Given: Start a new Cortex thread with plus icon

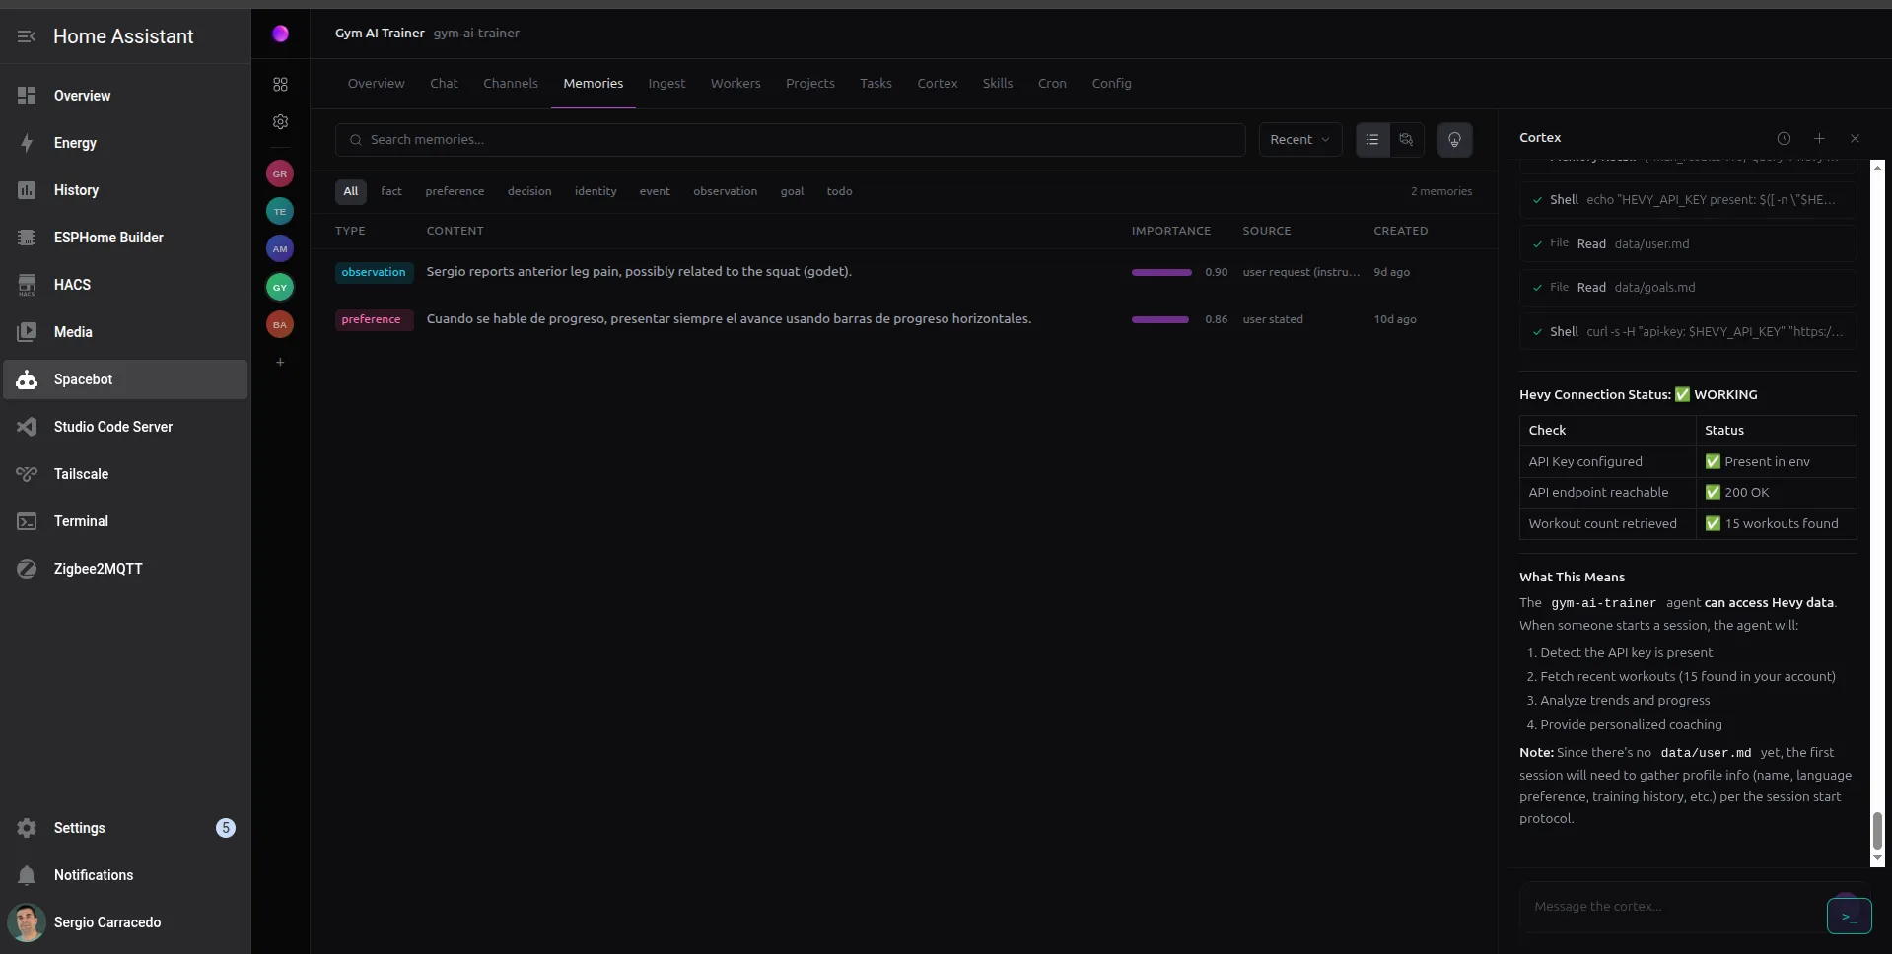Looking at the screenshot, I should (x=1819, y=138).
